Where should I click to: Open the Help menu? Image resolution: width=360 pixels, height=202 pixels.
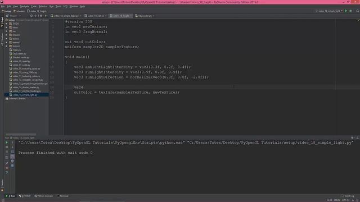pos(83,6)
